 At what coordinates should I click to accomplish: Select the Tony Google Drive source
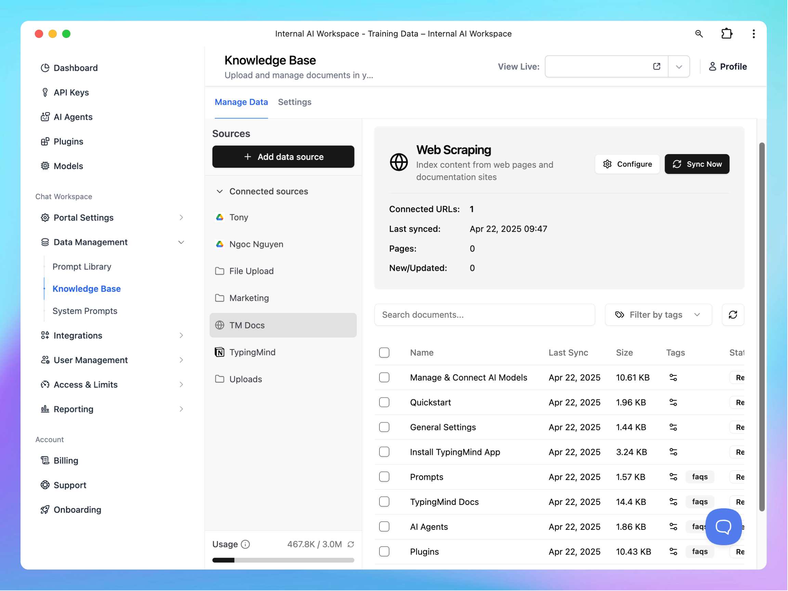click(x=283, y=217)
